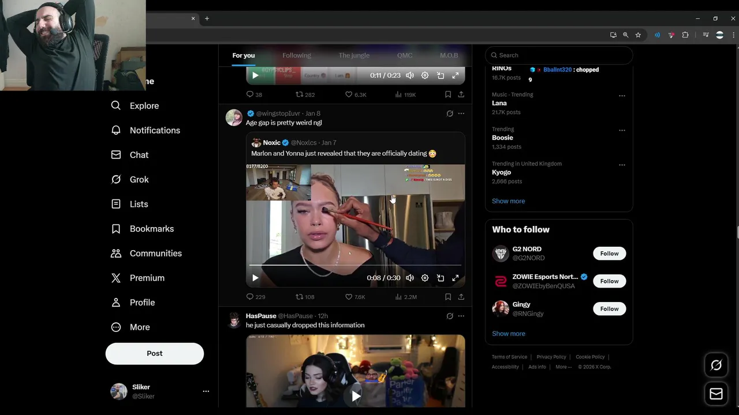Open Profile in the sidebar
This screenshot has height=415, width=739.
133,303
